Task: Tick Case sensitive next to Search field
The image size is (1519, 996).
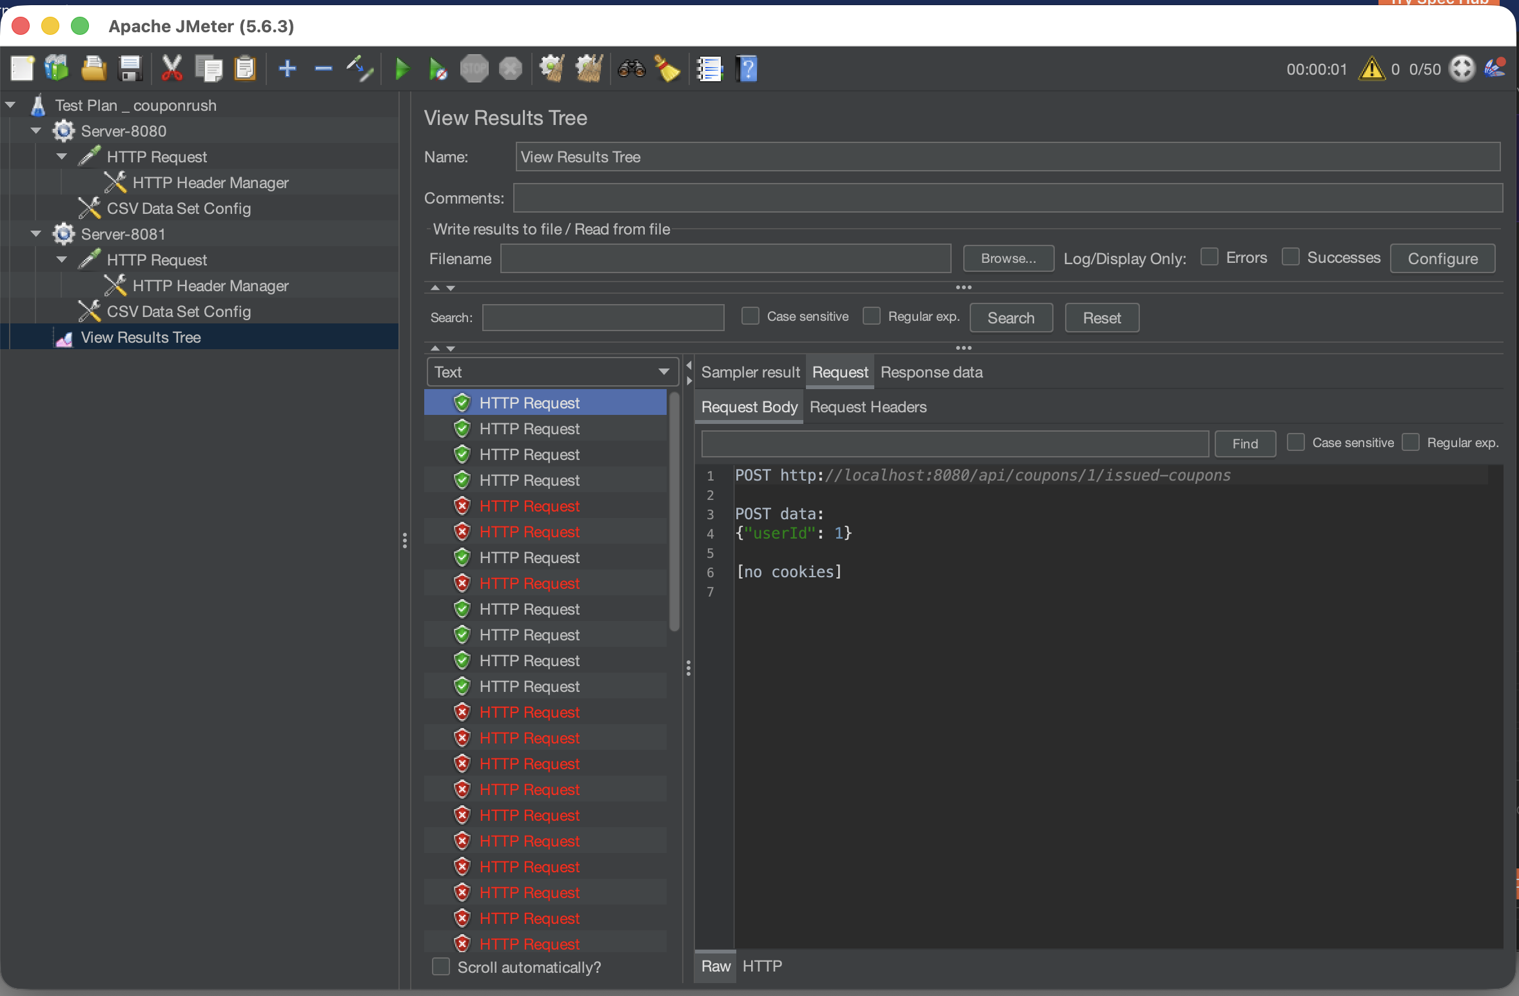Action: coord(750,316)
